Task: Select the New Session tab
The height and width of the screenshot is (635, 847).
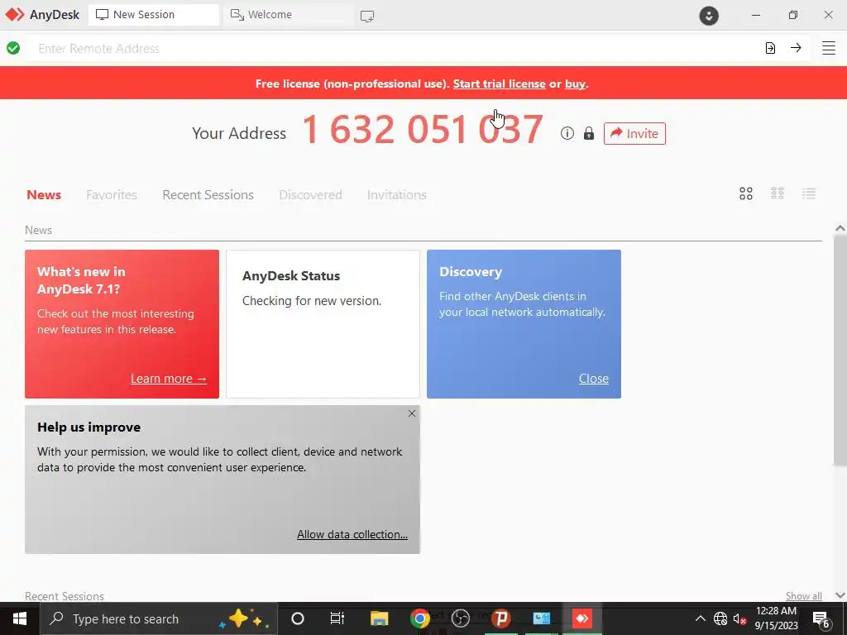Action: (x=153, y=15)
